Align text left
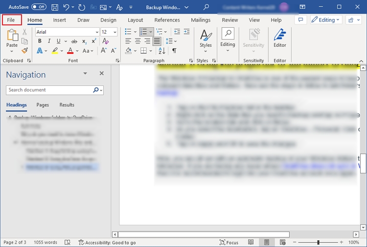This screenshot has height=247, width=367. pyautogui.click(x=128, y=41)
